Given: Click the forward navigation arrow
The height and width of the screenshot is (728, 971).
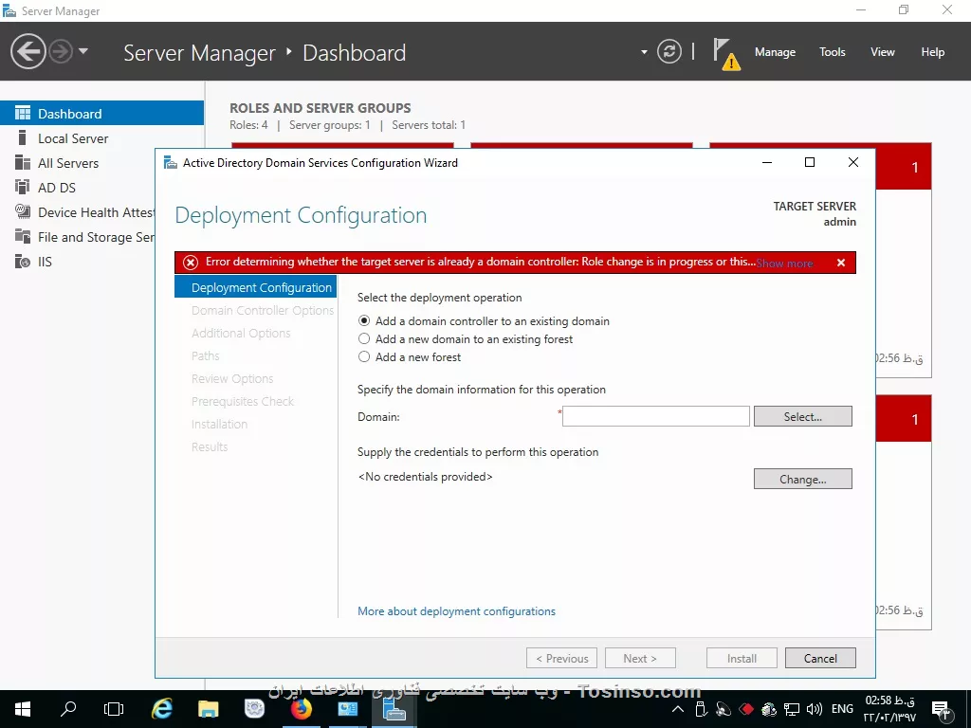Looking at the screenshot, I should click(61, 51).
